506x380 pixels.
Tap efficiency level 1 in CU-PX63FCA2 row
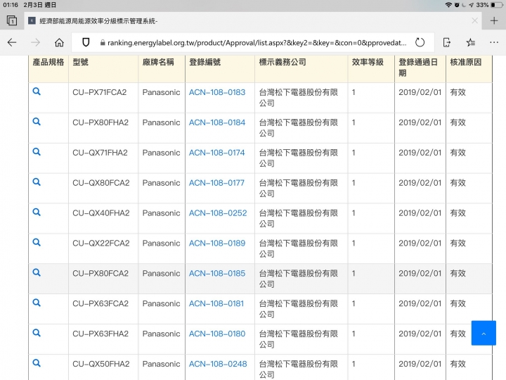coord(353,303)
